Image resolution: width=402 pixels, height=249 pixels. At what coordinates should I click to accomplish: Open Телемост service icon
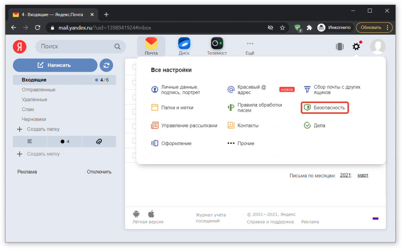[217, 46]
